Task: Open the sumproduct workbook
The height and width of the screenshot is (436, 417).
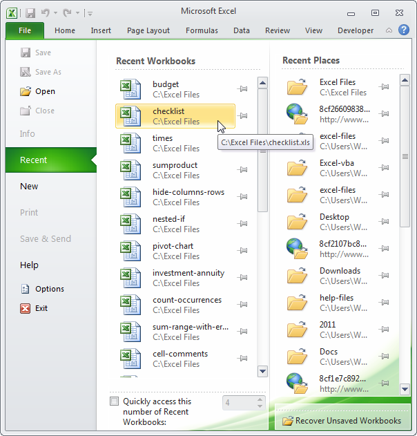Action: point(175,170)
